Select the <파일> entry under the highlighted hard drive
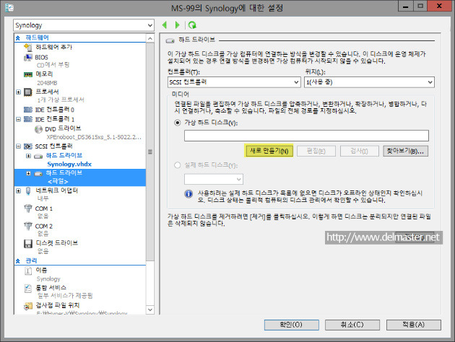 pos(58,182)
